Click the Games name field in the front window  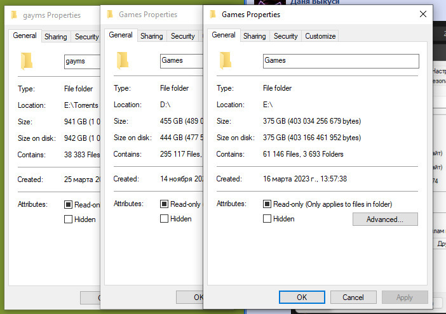point(341,61)
